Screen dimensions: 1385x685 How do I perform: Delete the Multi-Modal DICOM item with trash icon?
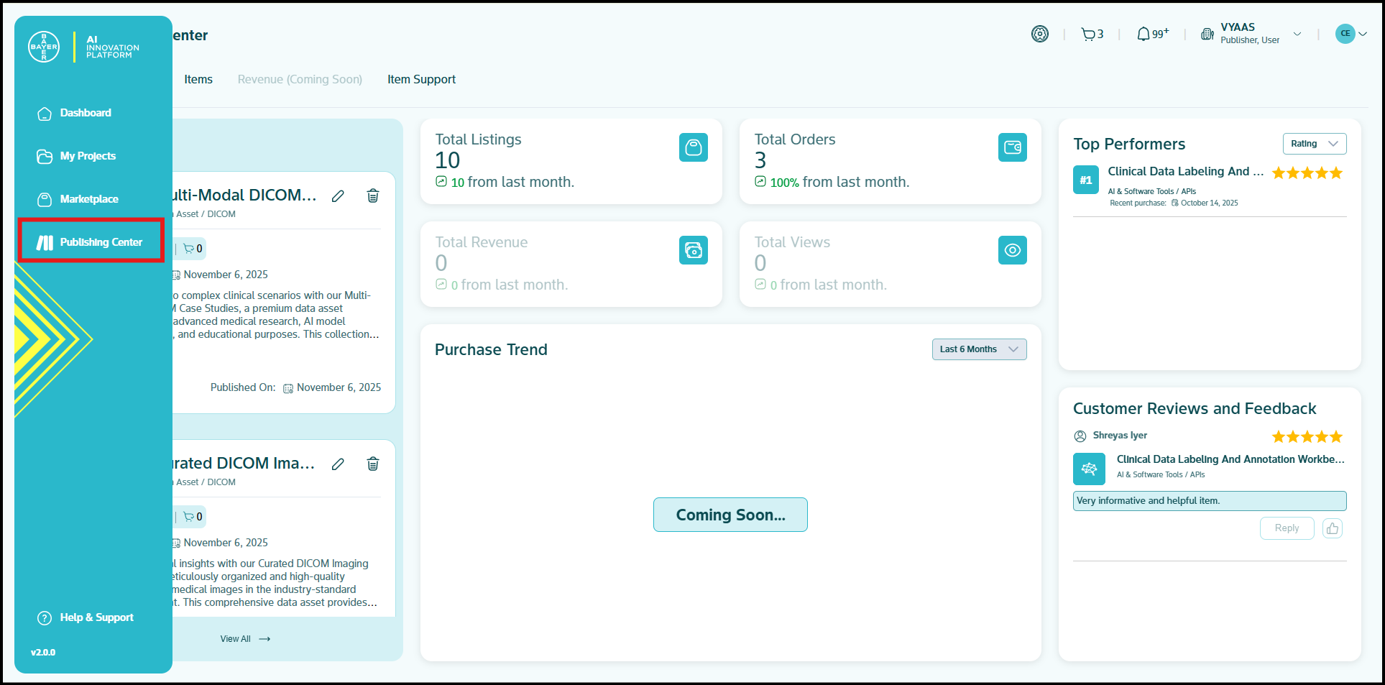373,196
